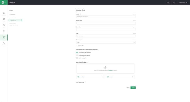Click the private key file validated check icon
This screenshot has height=102, width=190.
tap(78, 77)
